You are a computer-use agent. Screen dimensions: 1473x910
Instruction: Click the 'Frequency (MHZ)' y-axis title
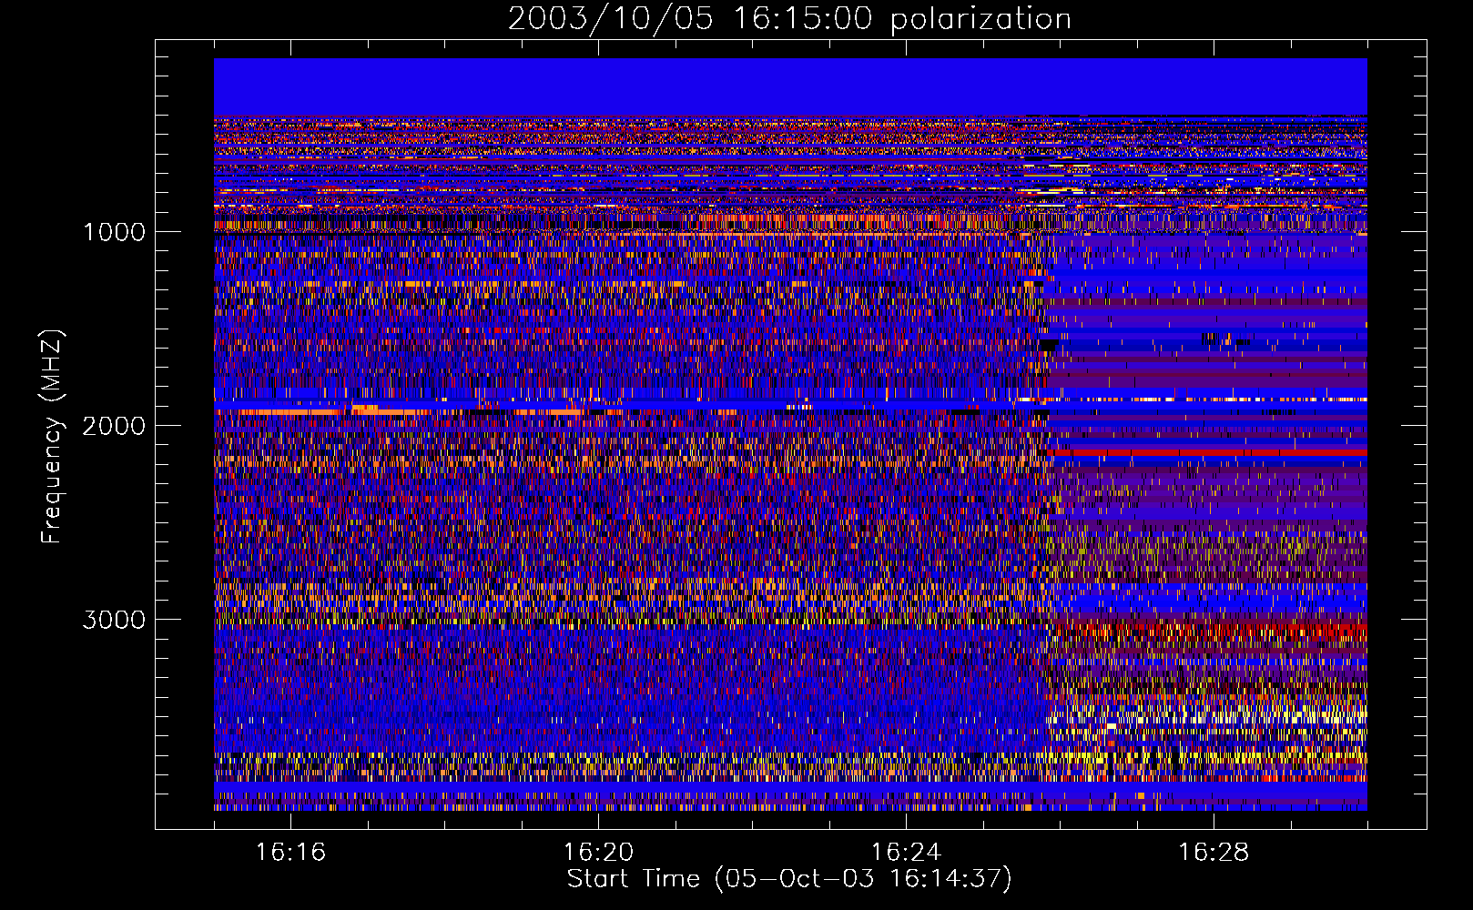tap(51, 437)
